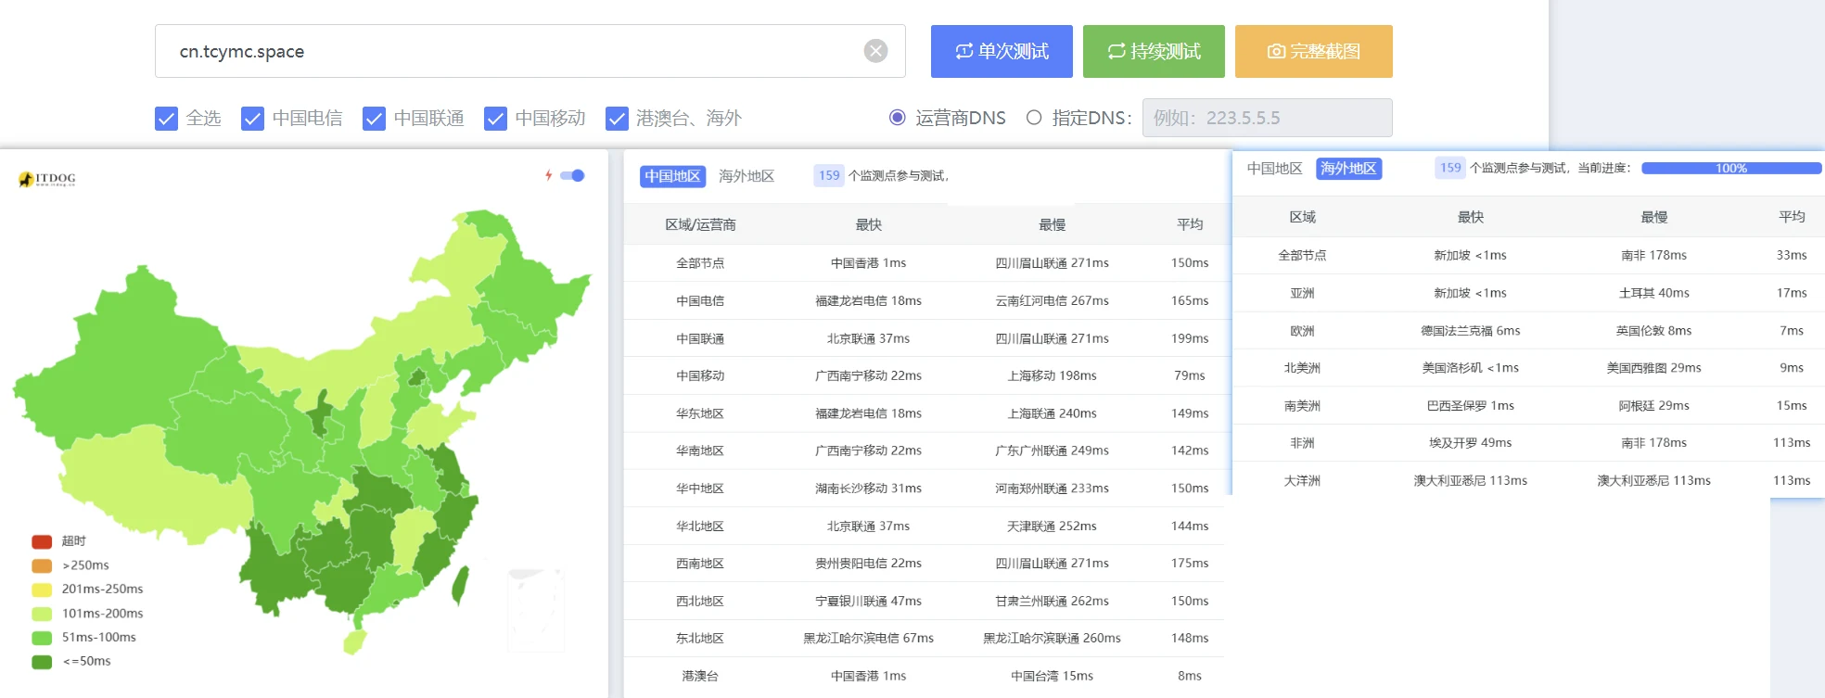Click the 南非 178ms cell in overseas 全部节点 row
1825x698 pixels.
point(1653,255)
